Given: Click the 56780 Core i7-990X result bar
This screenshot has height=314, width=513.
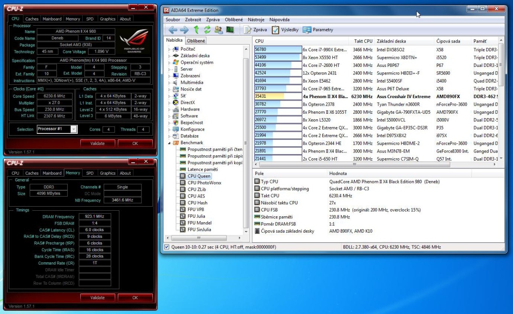Looking at the screenshot, I should tap(278, 50).
